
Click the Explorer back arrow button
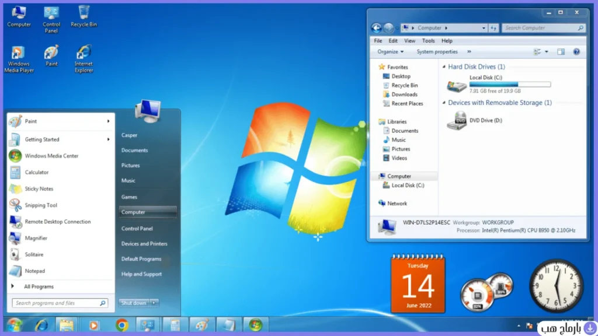[x=377, y=28]
